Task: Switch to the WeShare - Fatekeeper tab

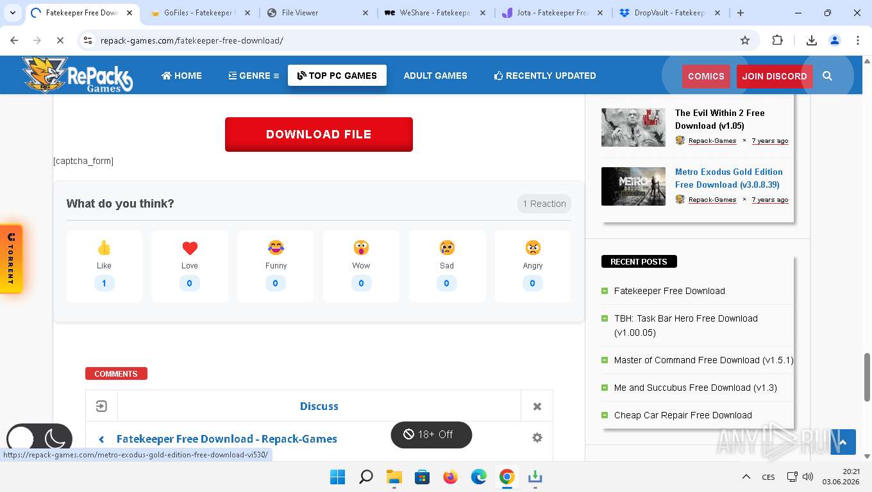Action: 435,13
